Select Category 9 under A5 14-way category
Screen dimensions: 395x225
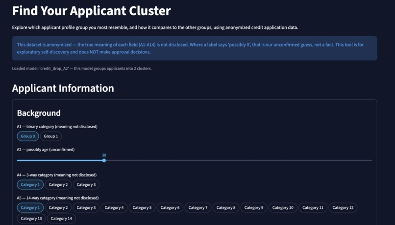click(254, 208)
